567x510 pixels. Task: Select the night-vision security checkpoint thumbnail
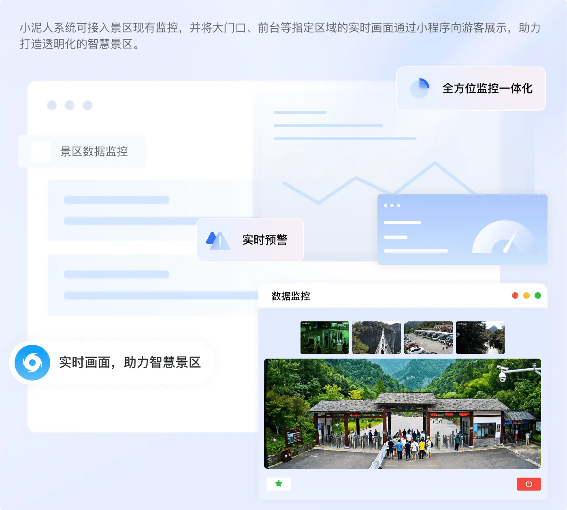324,338
